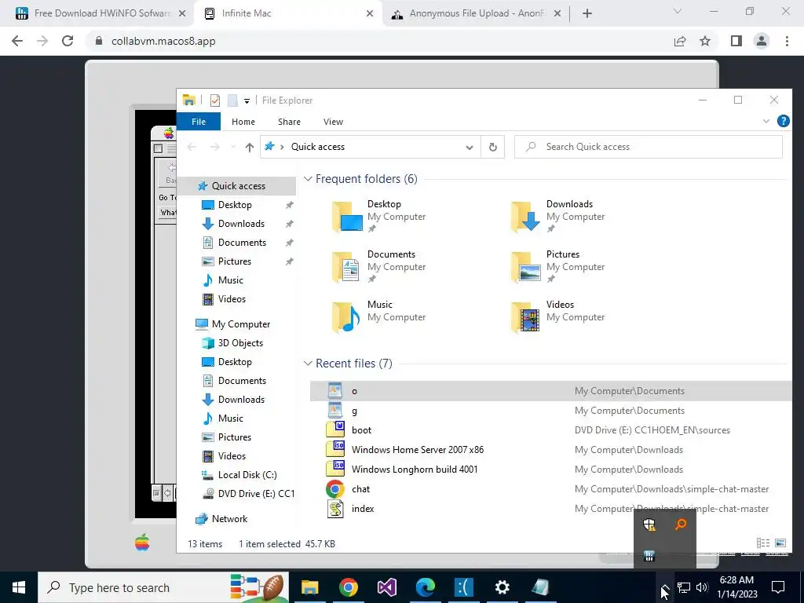Open Visual Studio from the taskbar

point(387,587)
